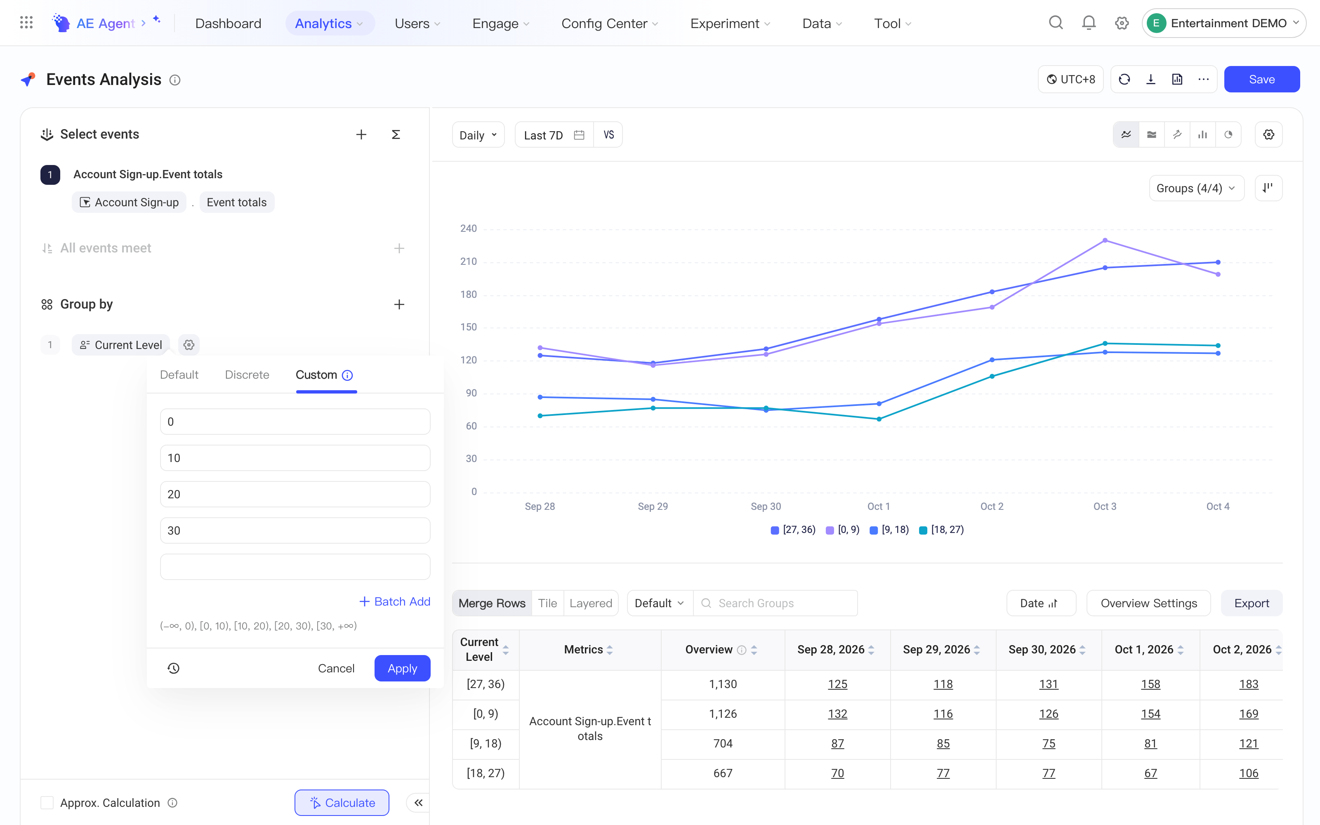Click the refresh report icon

1124,80
